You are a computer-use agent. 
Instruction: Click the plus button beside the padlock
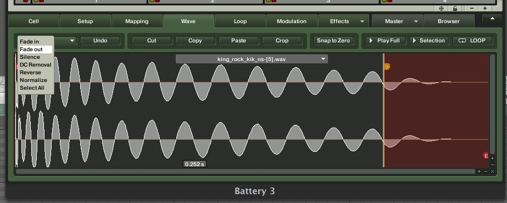[x=484, y=8]
